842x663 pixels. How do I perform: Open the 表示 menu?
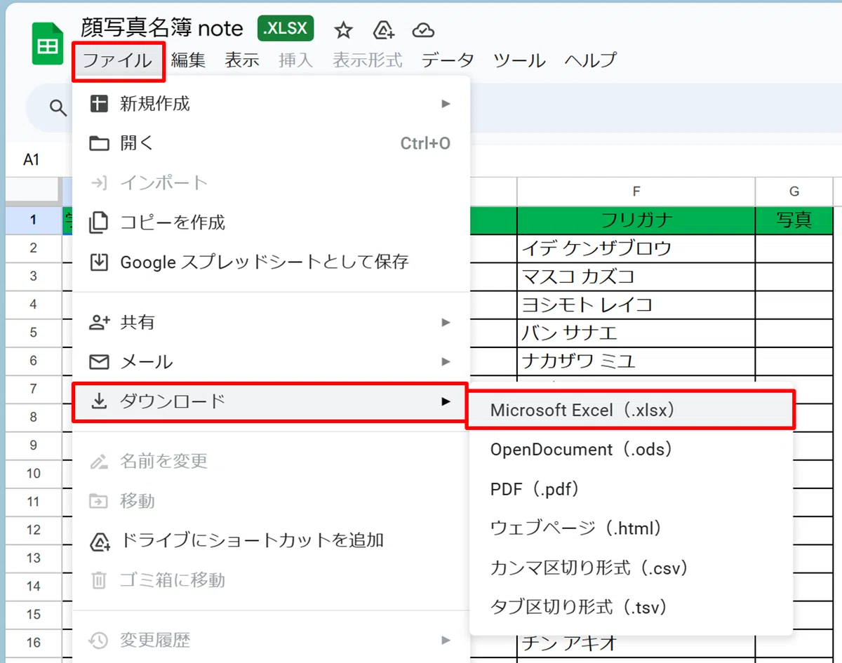point(242,60)
